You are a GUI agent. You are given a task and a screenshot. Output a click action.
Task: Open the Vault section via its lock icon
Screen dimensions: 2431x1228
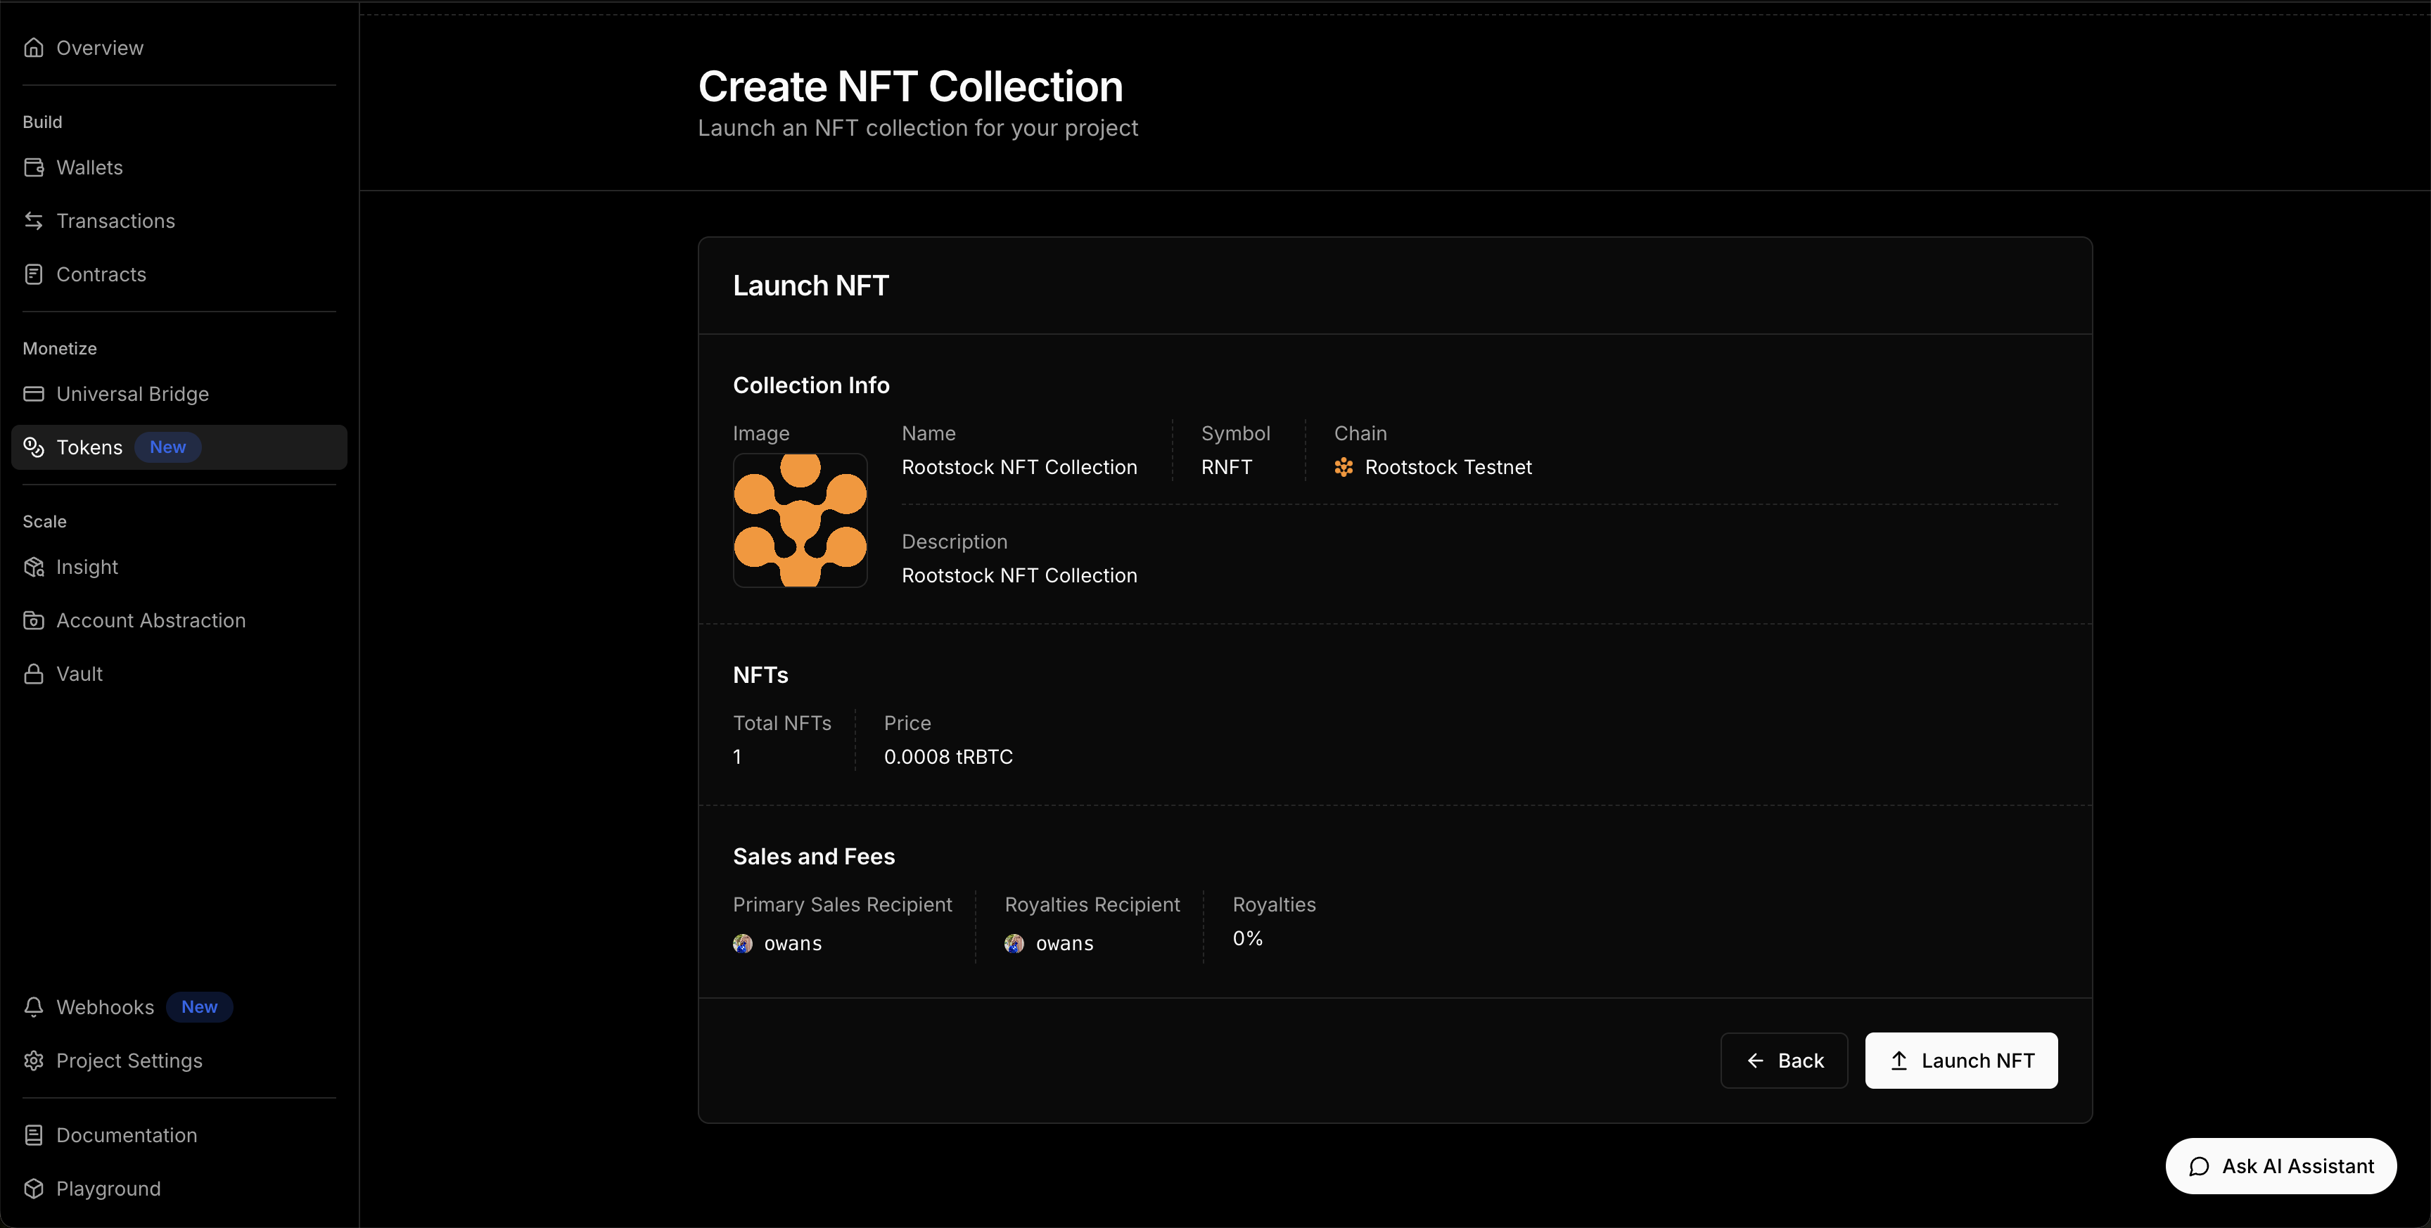tap(34, 673)
